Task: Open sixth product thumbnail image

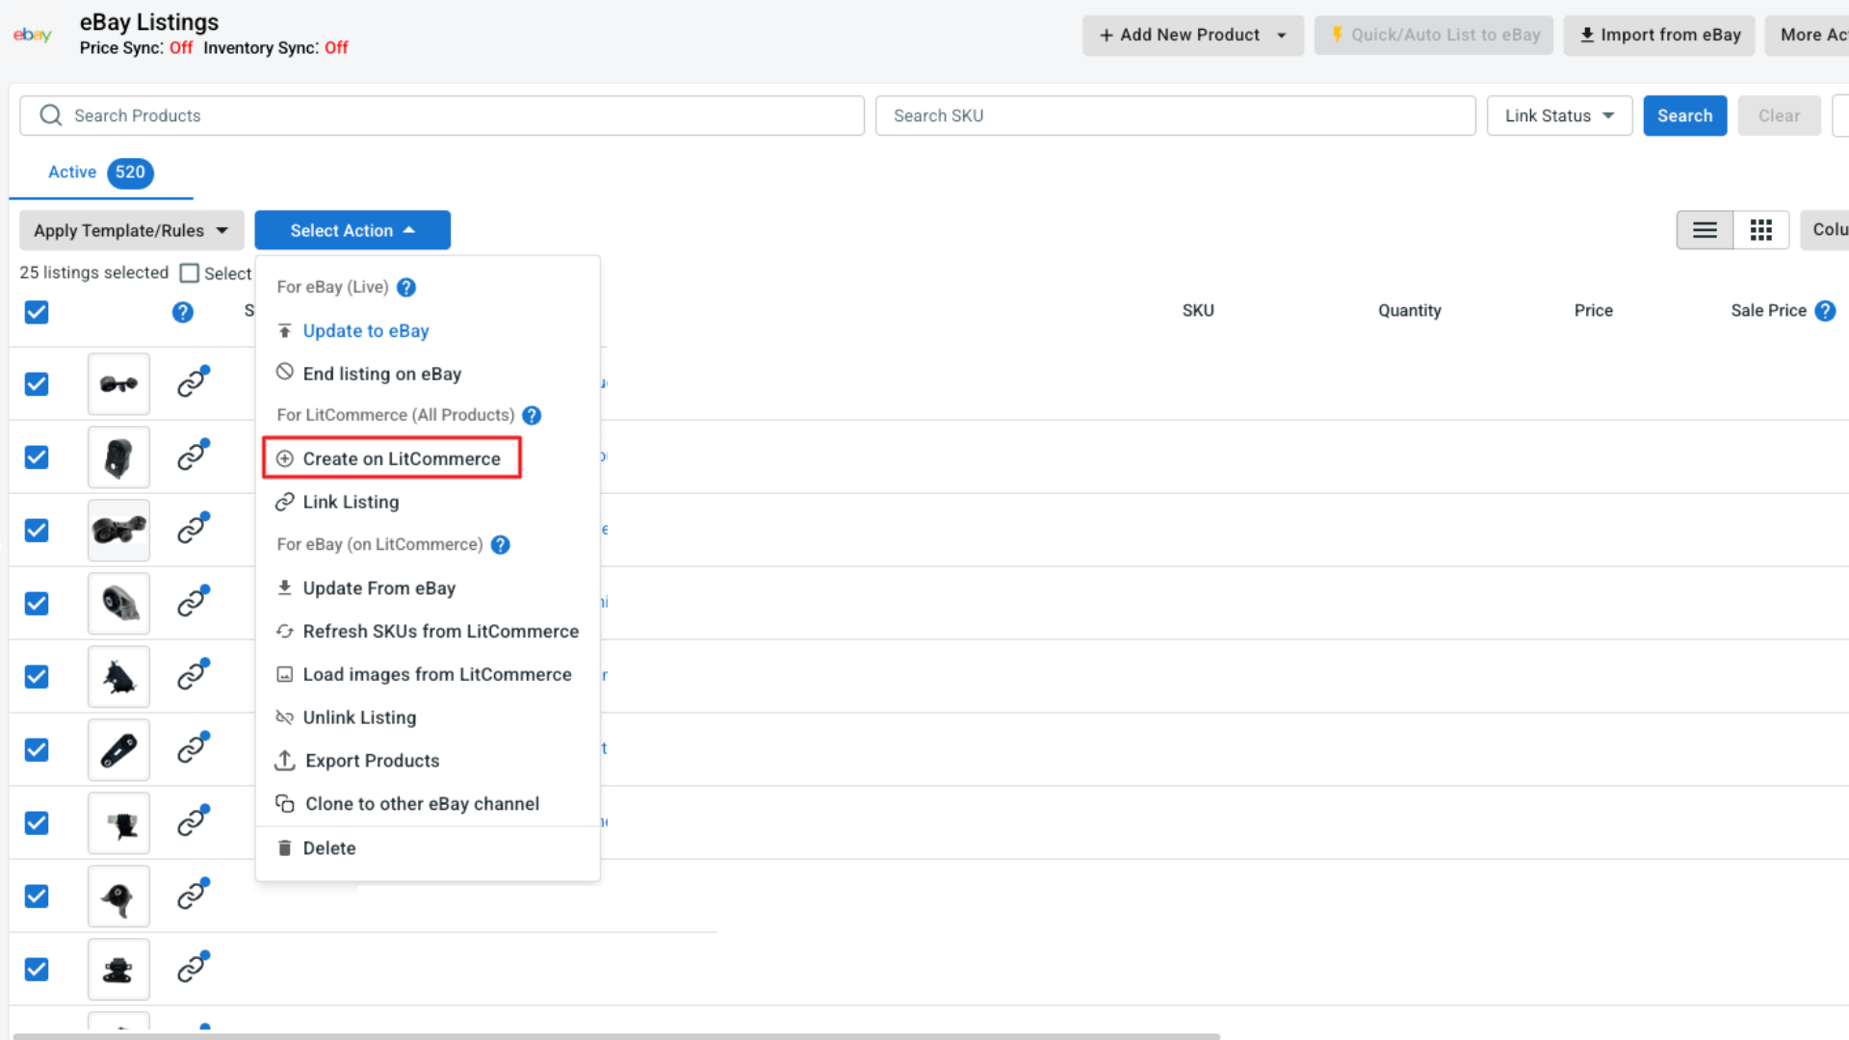Action: pyautogui.click(x=118, y=750)
